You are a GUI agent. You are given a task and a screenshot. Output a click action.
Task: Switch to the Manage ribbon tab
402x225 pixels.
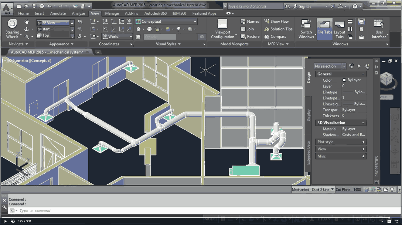pos(112,13)
